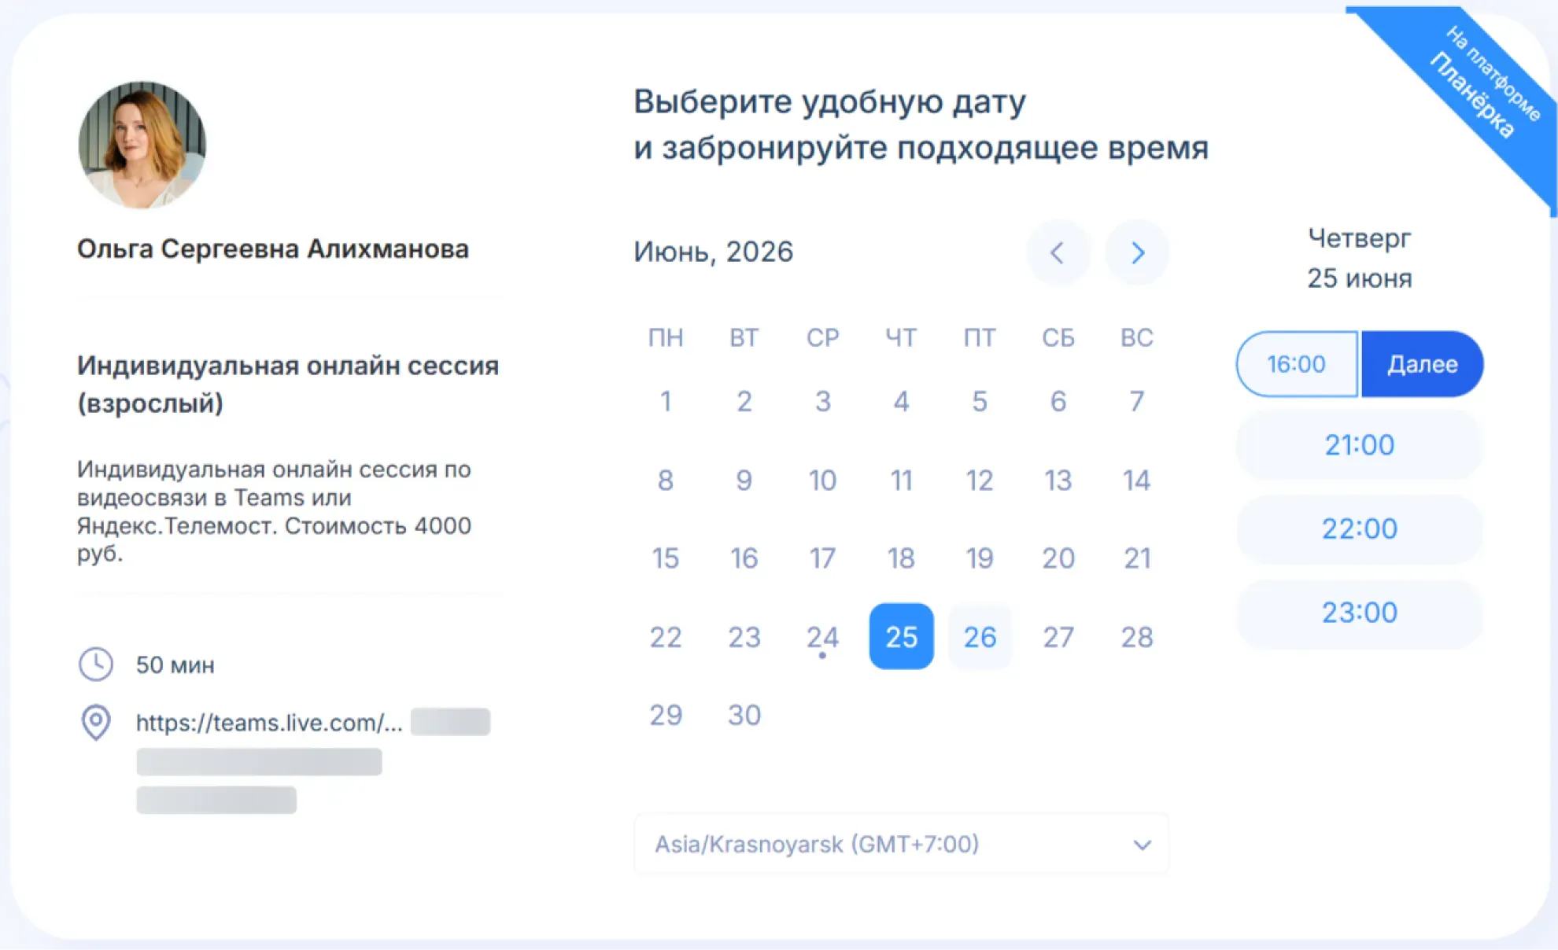Click date 14 in June calendar
This screenshot has height=950, width=1558.
point(1137,480)
